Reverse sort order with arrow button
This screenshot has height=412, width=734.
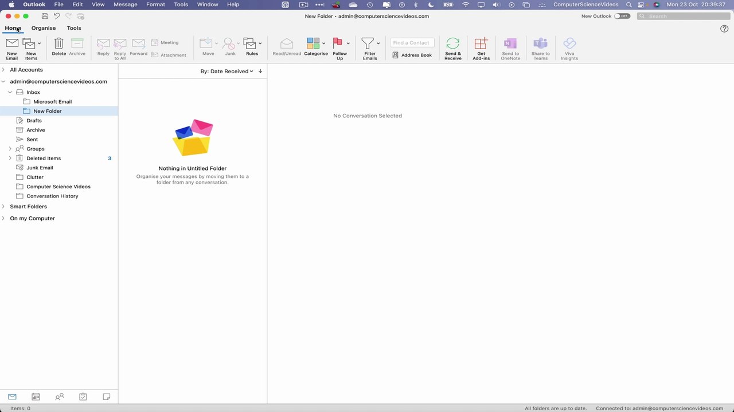[x=260, y=71]
